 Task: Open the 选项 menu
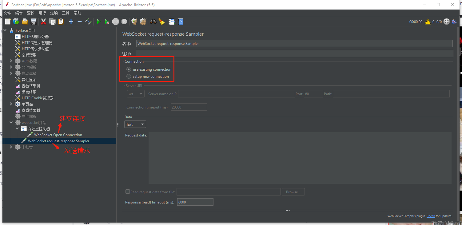pos(54,13)
